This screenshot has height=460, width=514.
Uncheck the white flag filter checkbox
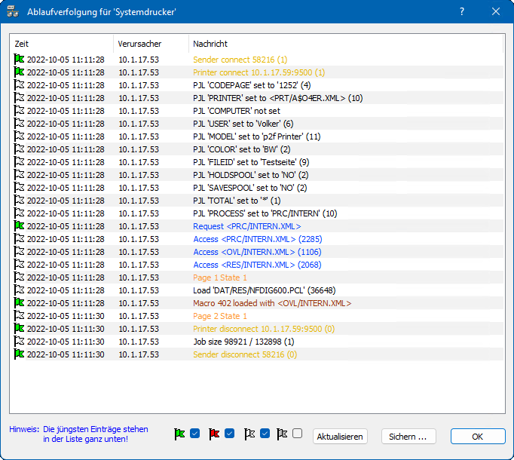point(265,434)
